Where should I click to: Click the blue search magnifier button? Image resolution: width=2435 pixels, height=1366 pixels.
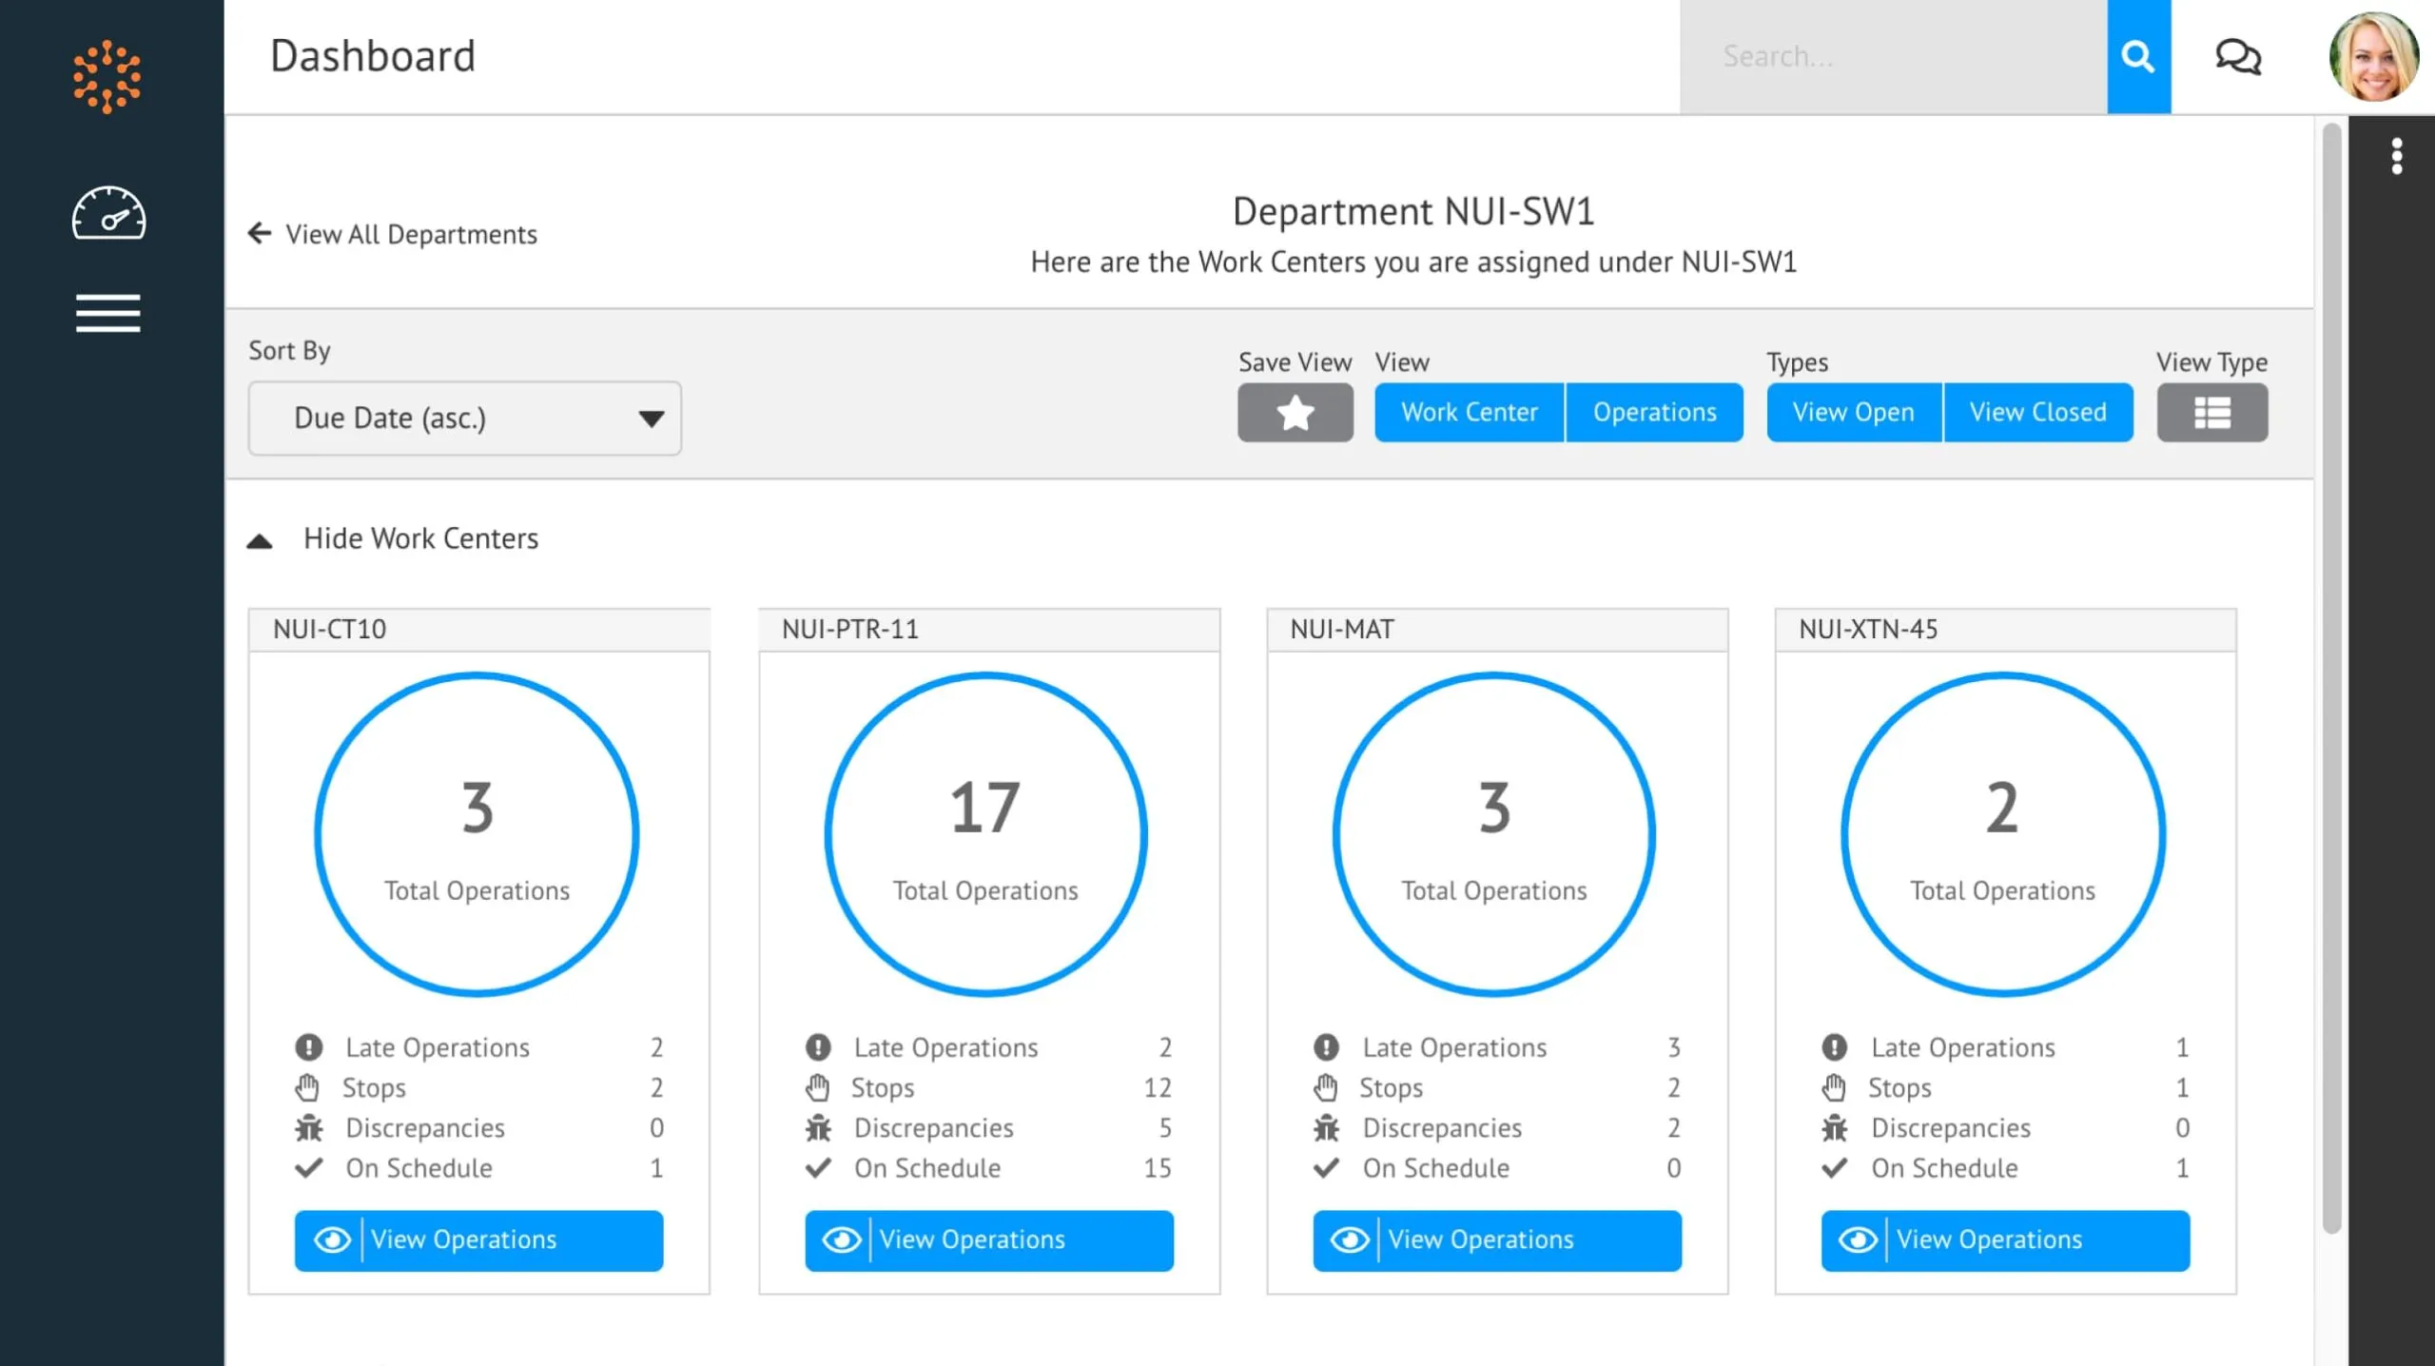(x=2138, y=57)
